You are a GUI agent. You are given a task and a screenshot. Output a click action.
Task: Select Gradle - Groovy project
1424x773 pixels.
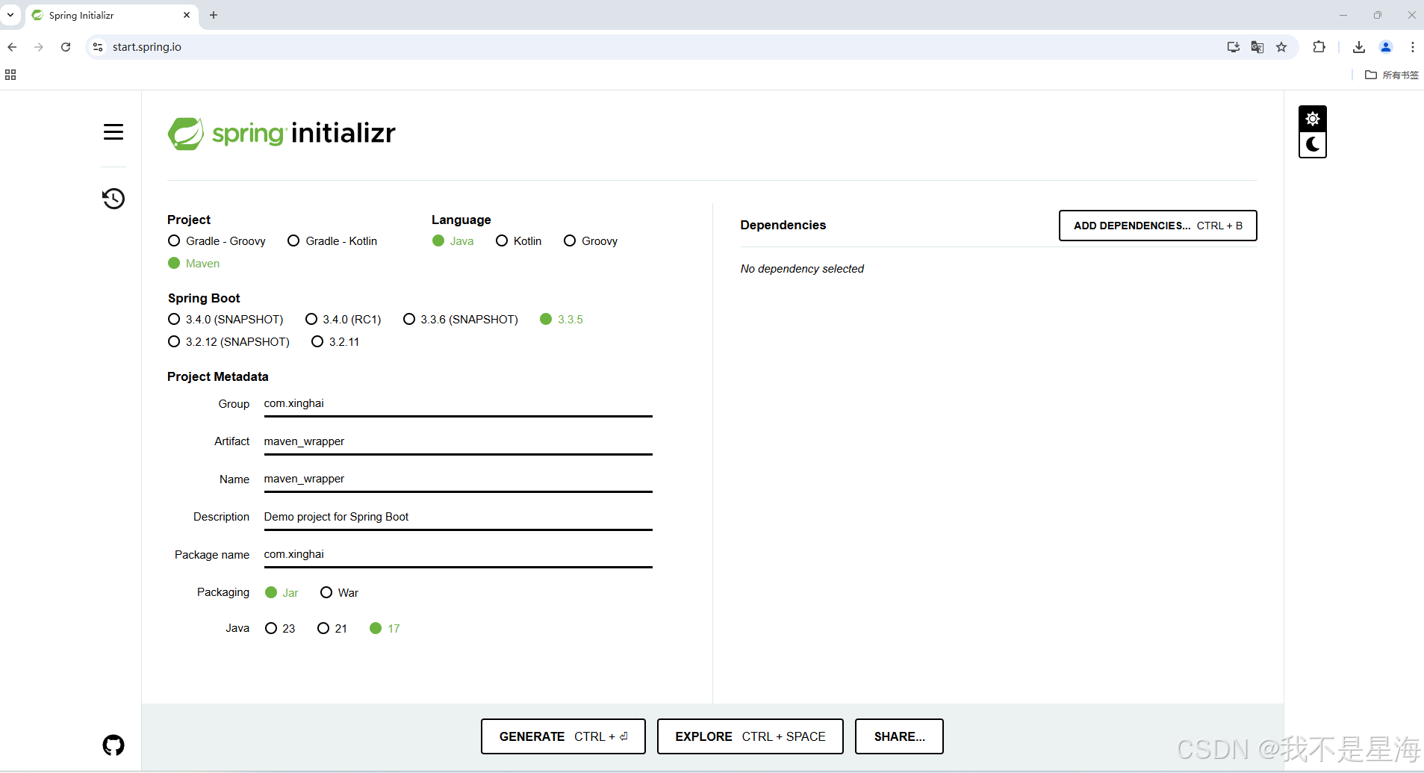[x=217, y=241]
